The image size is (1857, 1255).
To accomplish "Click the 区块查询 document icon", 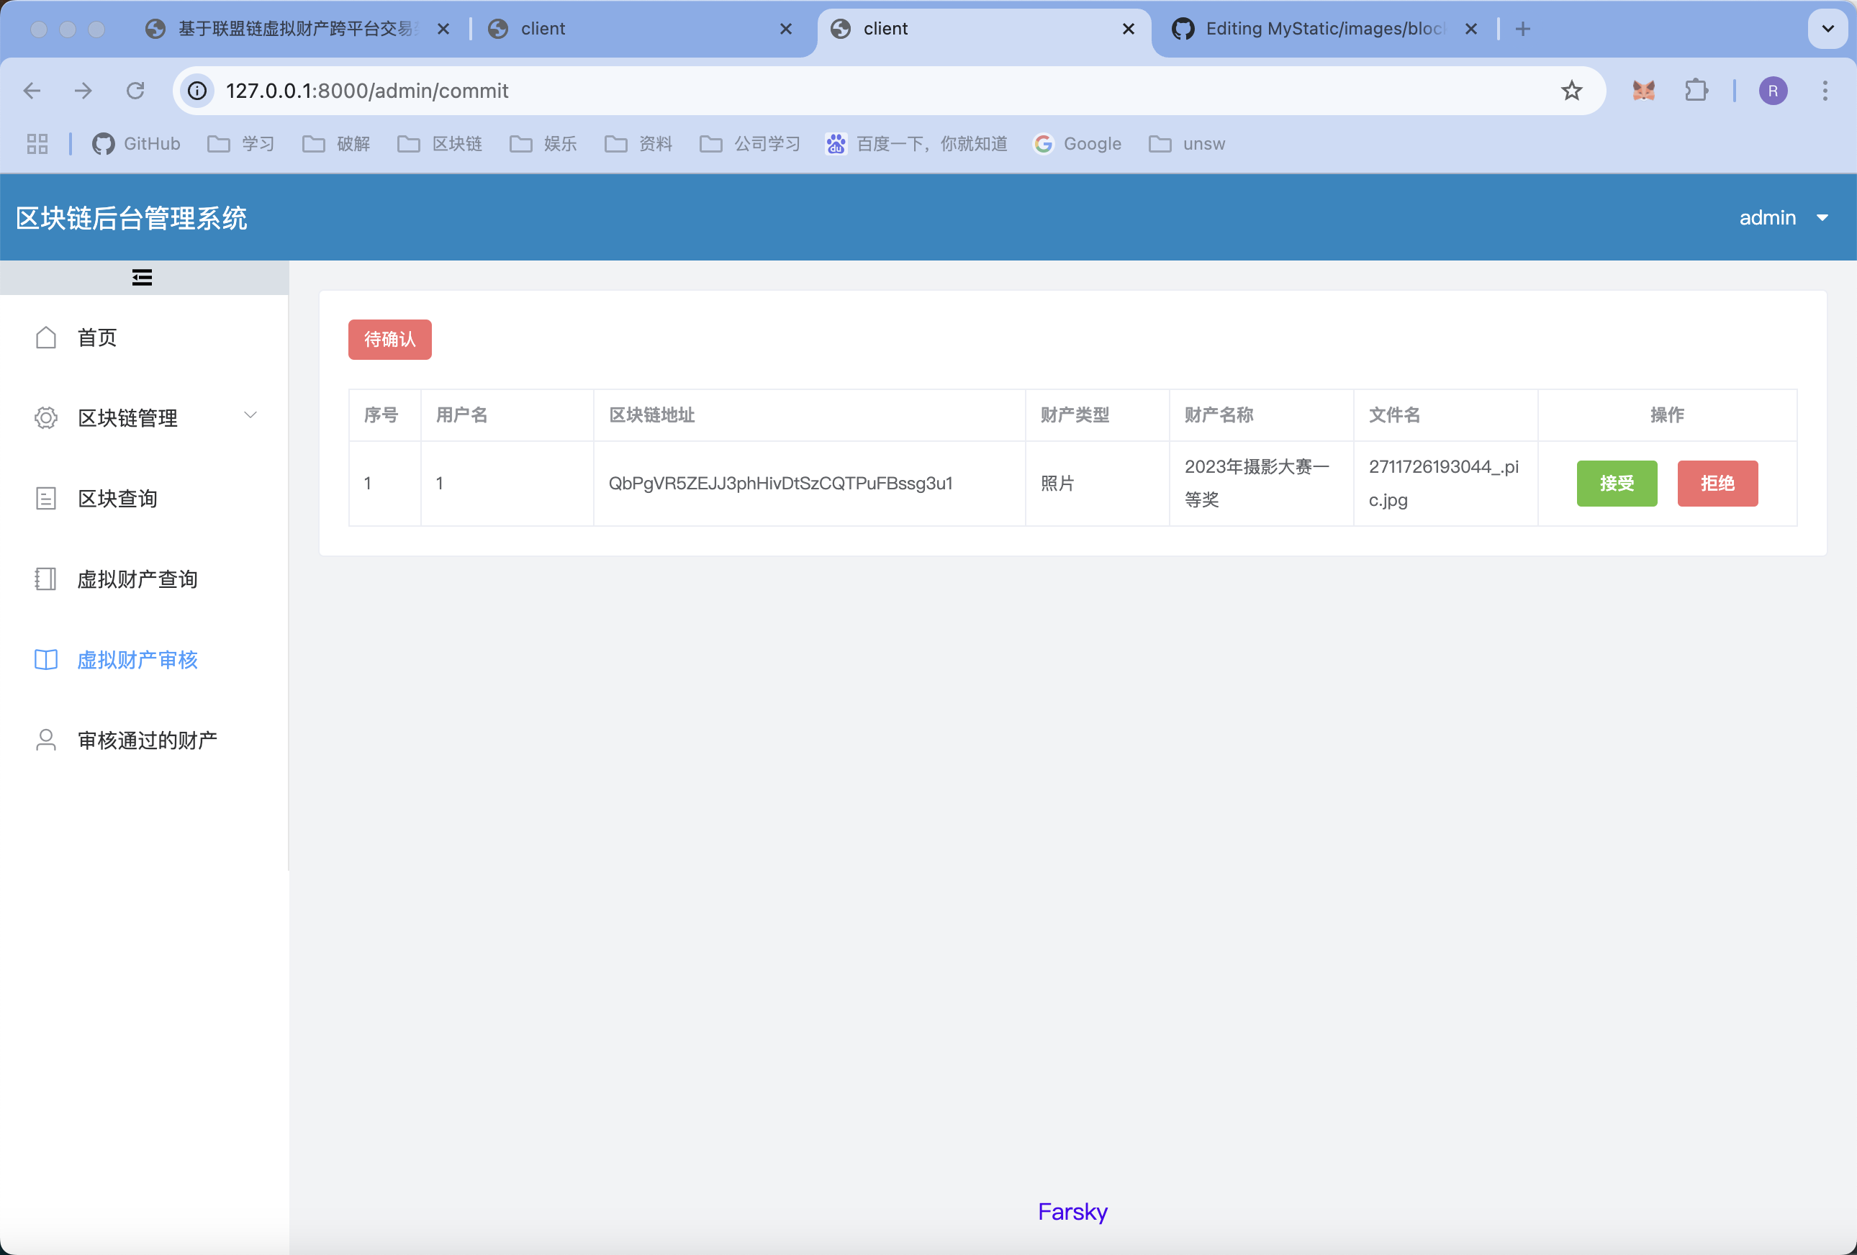I will 46,499.
